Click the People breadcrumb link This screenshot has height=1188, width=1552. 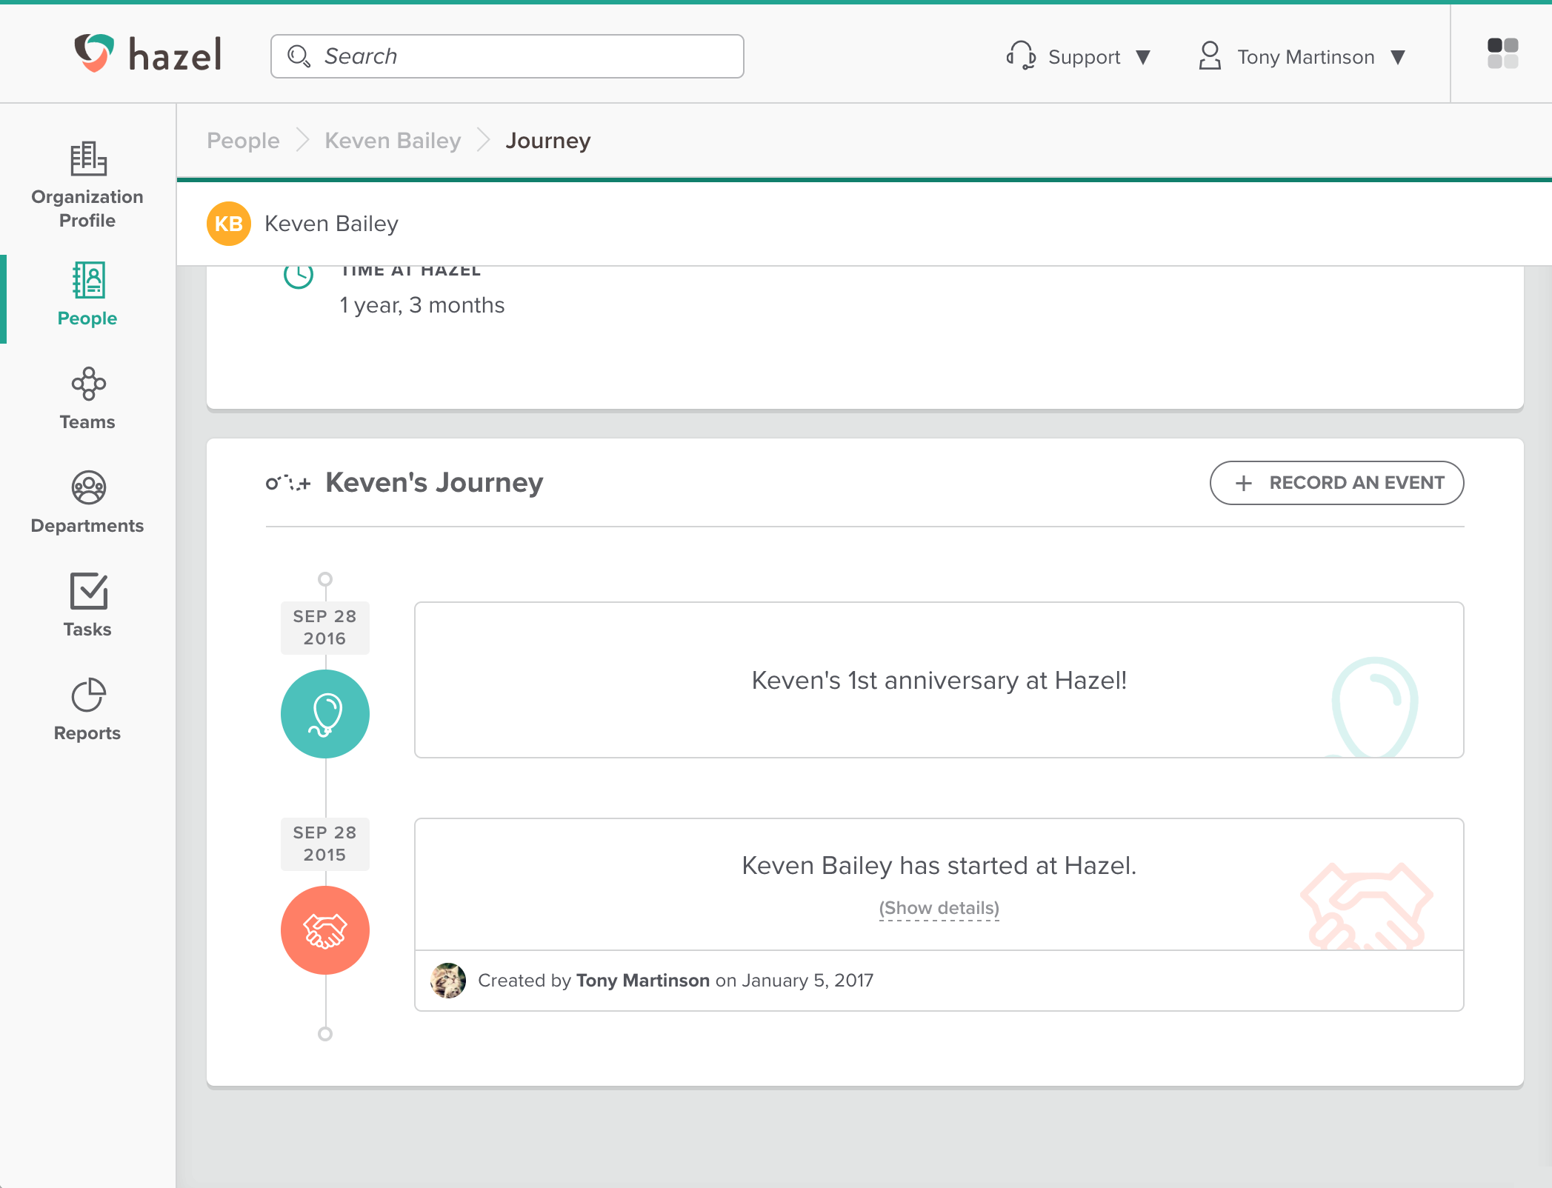243,141
